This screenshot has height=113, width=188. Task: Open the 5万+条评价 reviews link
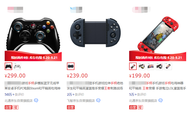tap(138, 94)
